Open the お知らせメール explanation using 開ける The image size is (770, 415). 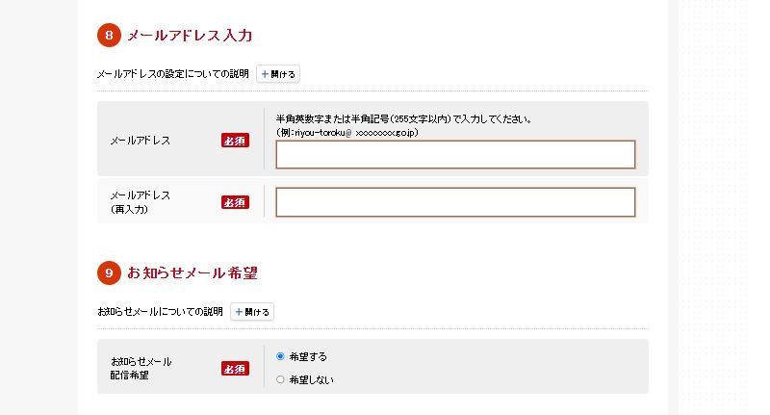tap(252, 312)
